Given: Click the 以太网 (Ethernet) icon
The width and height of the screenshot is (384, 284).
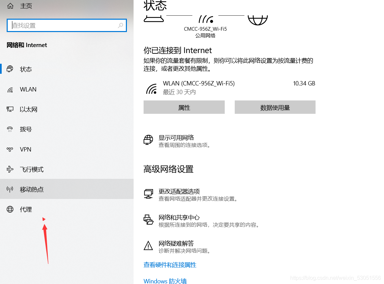Looking at the screenshot, I should coord(10,109).
